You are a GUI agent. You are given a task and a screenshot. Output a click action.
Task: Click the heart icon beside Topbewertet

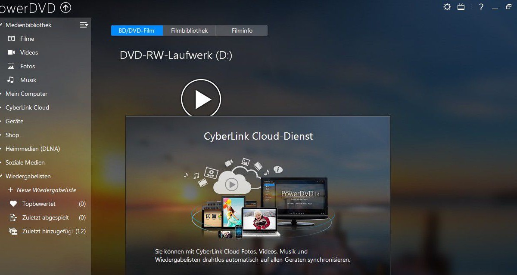coord(13,204)
